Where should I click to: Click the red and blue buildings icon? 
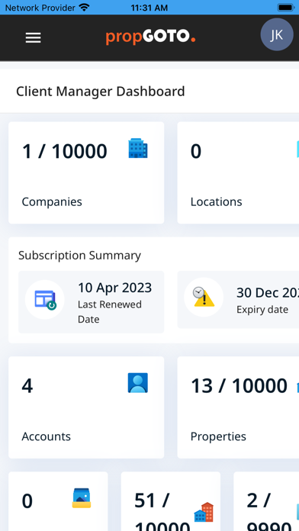[x=204, y=512]
